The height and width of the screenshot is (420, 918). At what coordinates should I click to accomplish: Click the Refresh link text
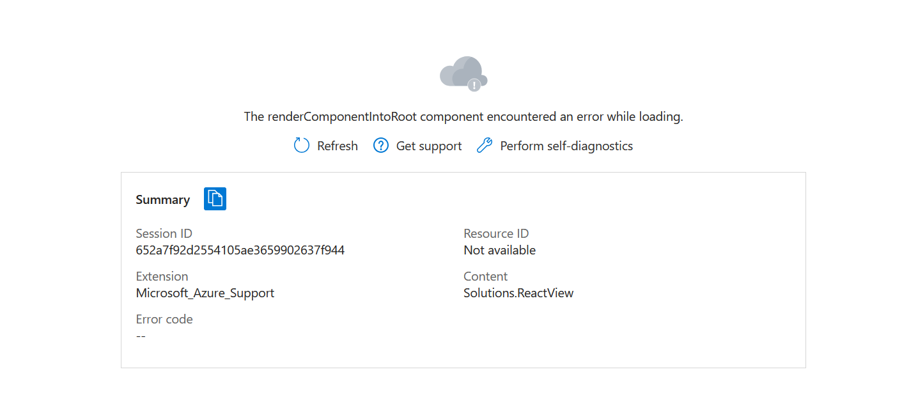338,146
